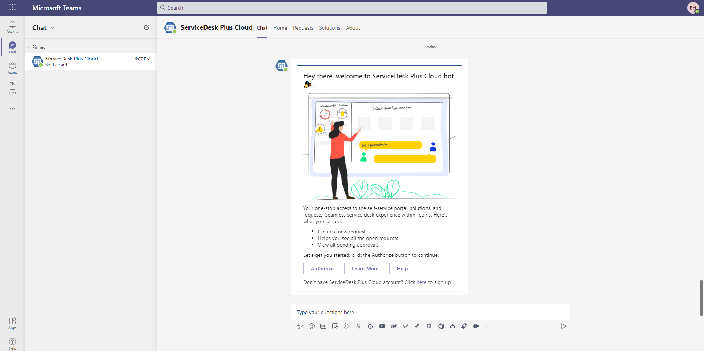This screenshot has width=704, height=351.
Task: Go to the Teams section
Action: 12,68
